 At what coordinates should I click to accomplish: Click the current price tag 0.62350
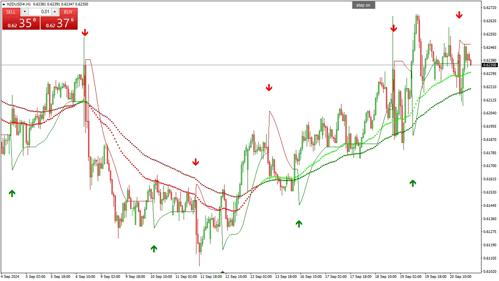(489, 65)
